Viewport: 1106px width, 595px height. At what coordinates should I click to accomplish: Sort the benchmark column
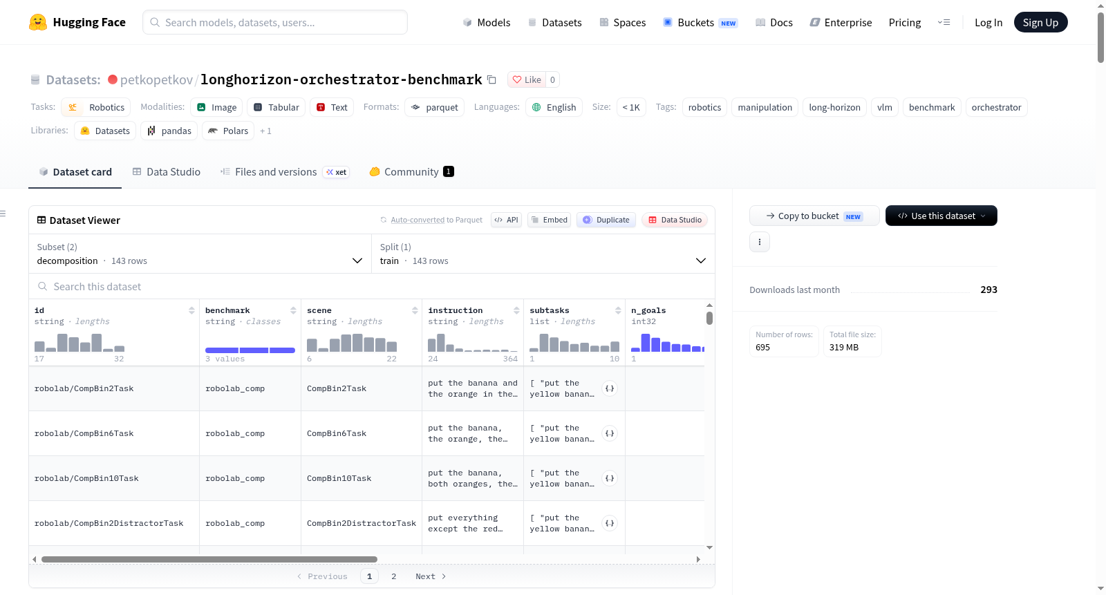pos(293,310)
